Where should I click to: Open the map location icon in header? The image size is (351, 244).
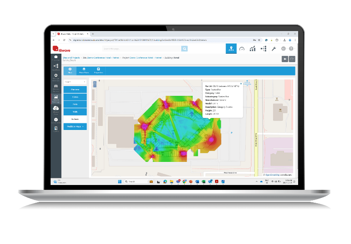click(231, 49)
